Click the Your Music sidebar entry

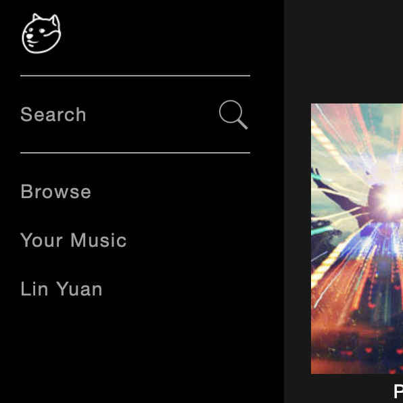(x=74, y=240)
